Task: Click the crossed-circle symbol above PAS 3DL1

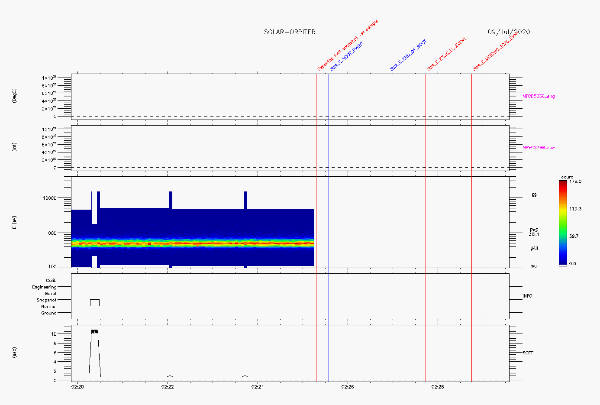Action: [x=534, y=195]
